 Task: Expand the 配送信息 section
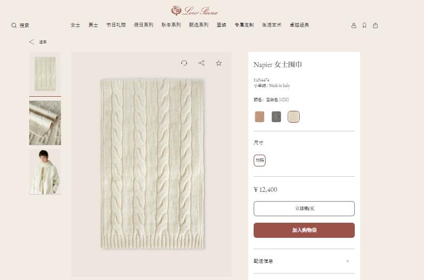pyautogui.click(x=347, y=261)
